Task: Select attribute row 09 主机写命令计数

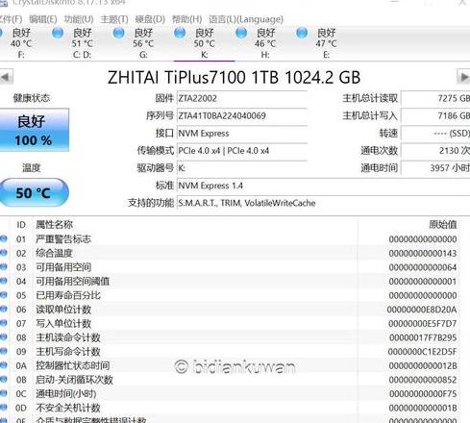Action: pyautogui.click(x=230, y=352)
